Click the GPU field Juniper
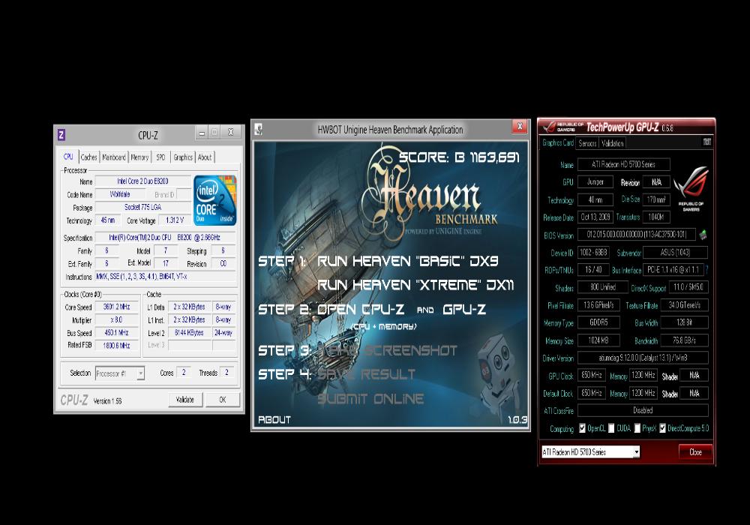 point(595,182)
